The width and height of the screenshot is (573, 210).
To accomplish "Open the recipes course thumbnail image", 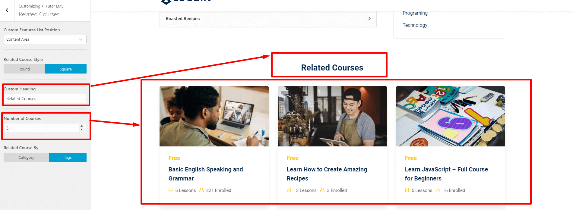I will 332,116.
